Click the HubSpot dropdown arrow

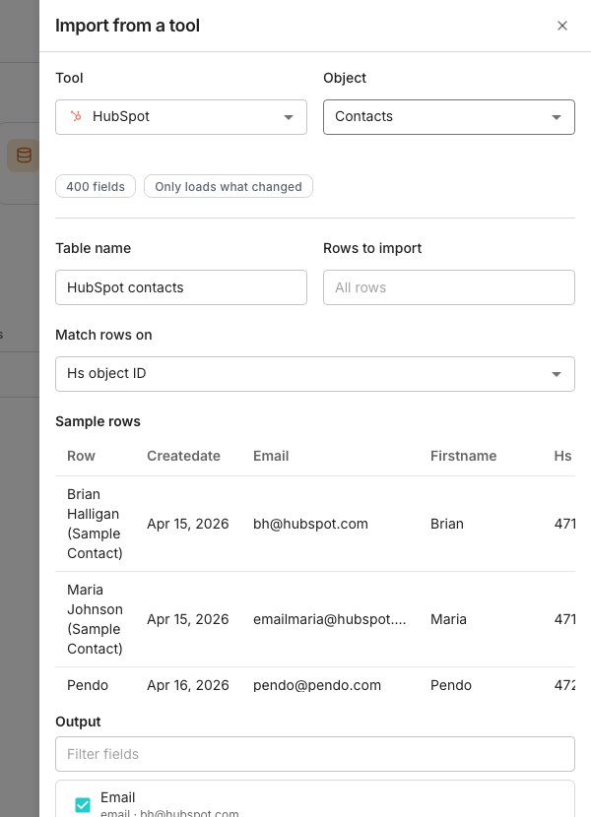pos(289,117)
